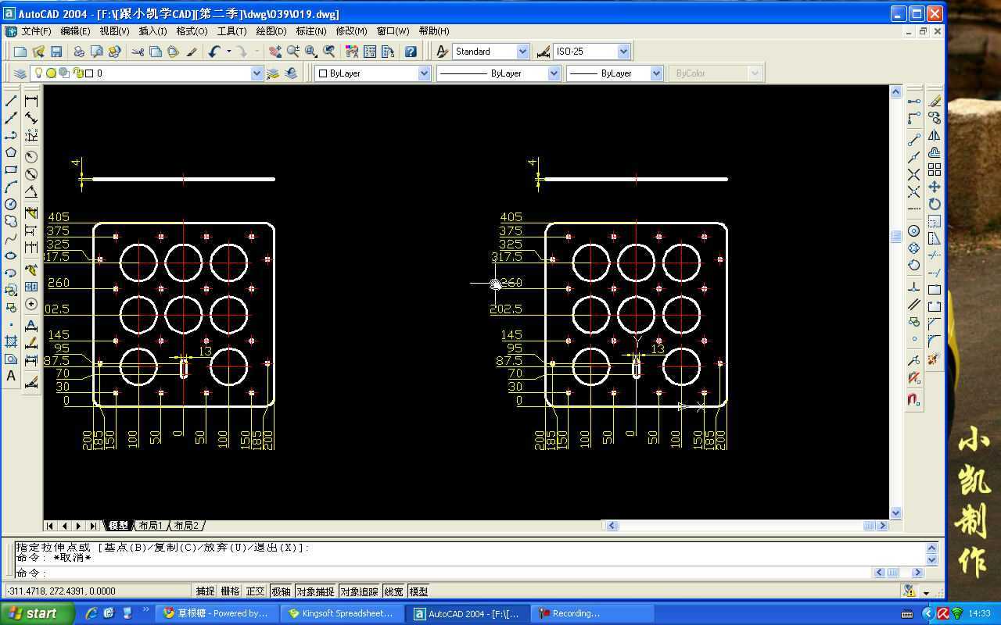
Task: Click the Plot print toolbar icon
Action: pyautogui.click(x=79, y=52)
